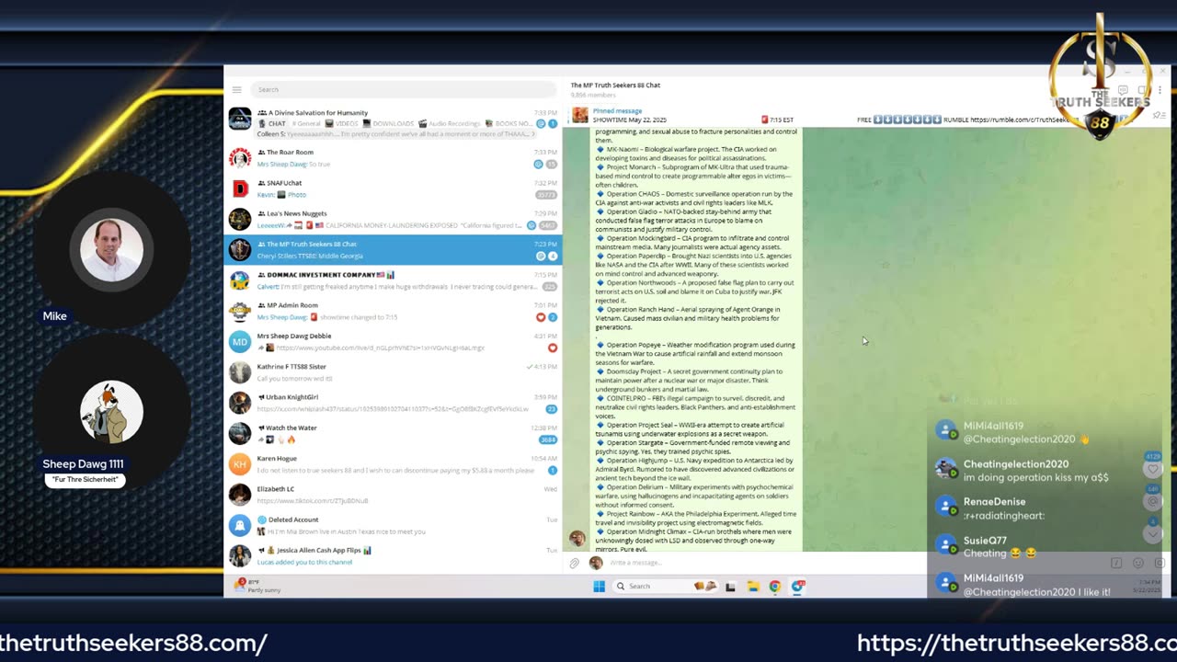This screenshot has width=1177, height=662.
Task: Click the heart reaction badge on MP Admin Room
Action: click(541, 317)
